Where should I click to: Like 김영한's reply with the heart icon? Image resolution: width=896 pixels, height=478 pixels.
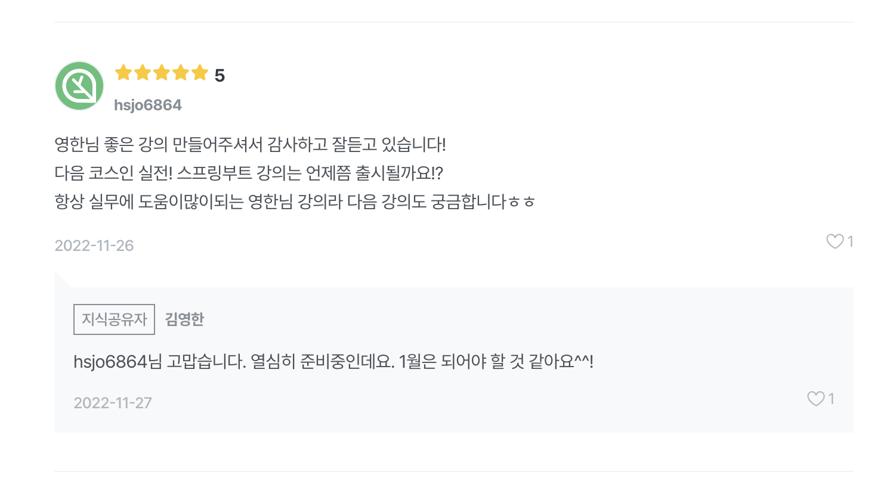pyautogui.click(x=815, y=399)
